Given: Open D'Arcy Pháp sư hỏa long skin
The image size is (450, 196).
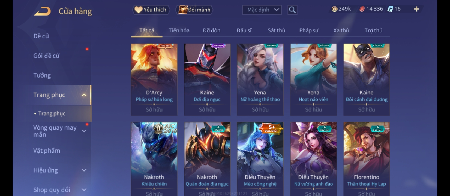Looking at the screenshot, I should coord(154,79).
